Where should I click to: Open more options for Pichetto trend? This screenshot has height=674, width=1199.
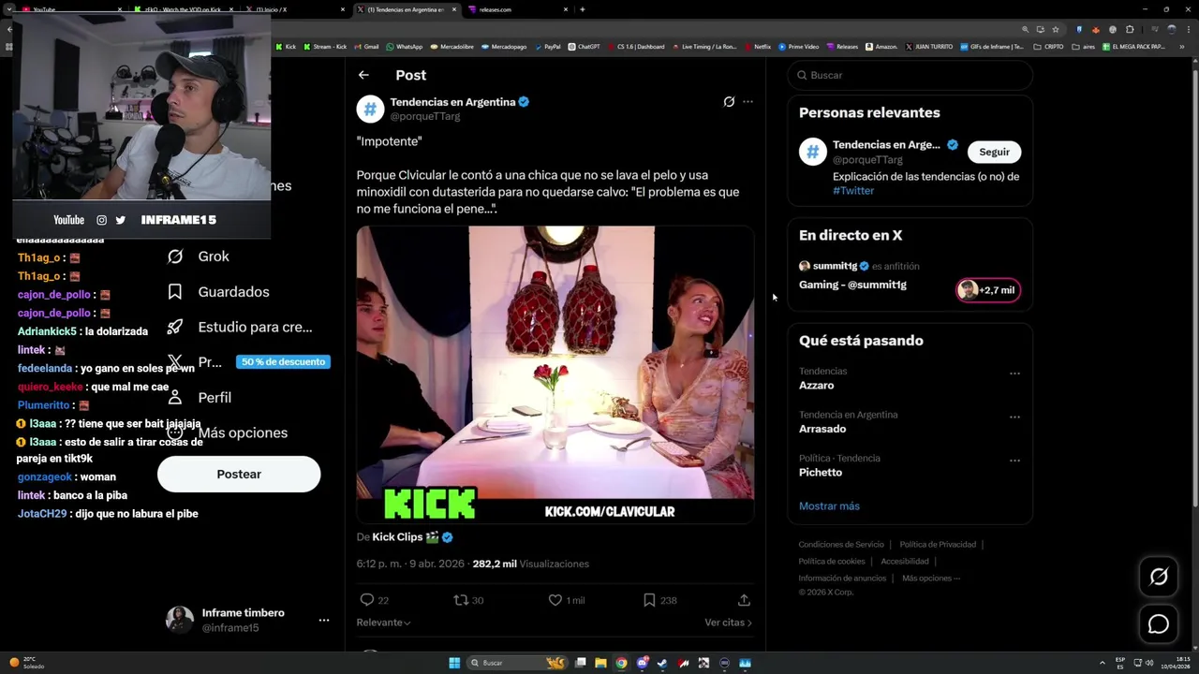click(x=1014, y=461)
